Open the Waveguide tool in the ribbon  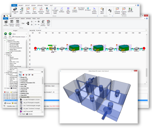pos(15,11)
